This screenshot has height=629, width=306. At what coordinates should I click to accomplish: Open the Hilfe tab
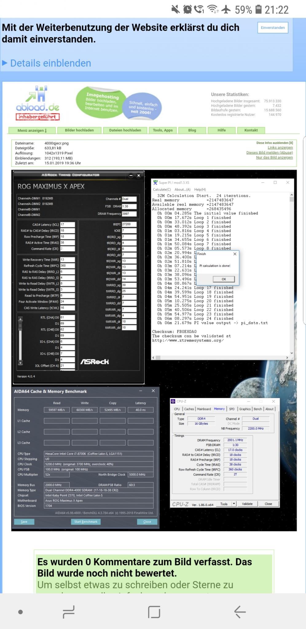pyautogui.click(x=222, y=130)
